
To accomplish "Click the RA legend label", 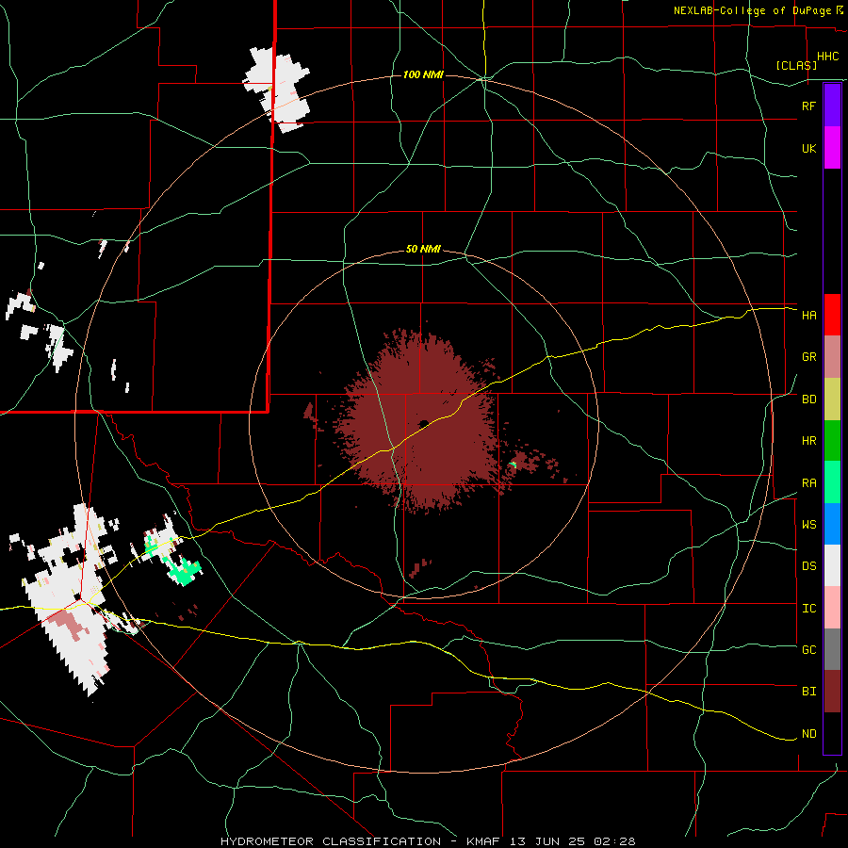I will click(808, 483).
